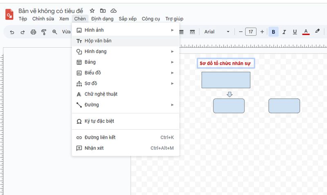
Task: Open the Arial font dropdown
Action: pos(217,32)
